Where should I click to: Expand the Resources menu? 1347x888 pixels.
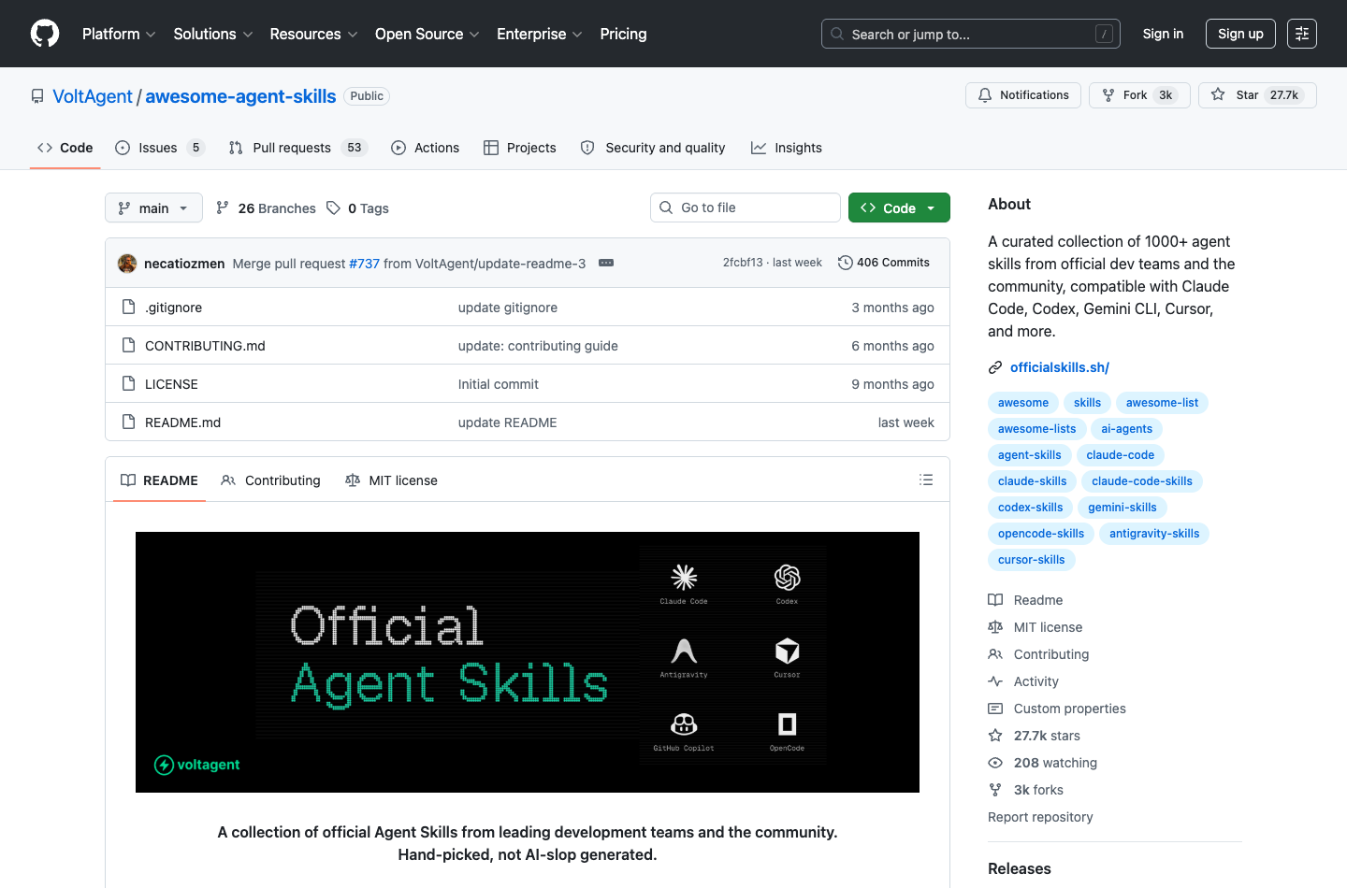pos(313,34)
